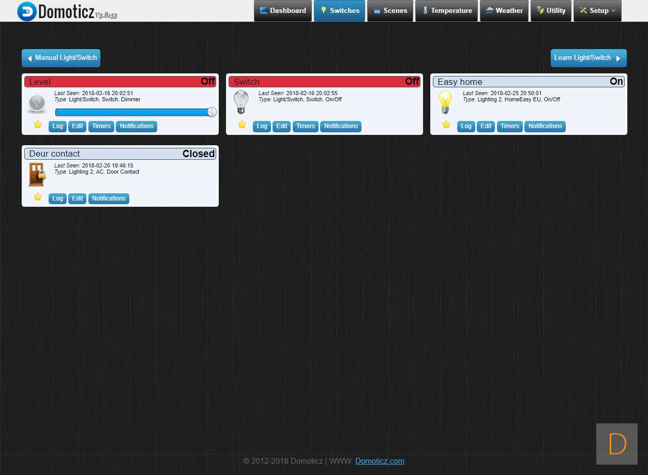648x475 pixels.
Task: Open the Weather tab
Action: pyautogui.click(x=504, y=11)
